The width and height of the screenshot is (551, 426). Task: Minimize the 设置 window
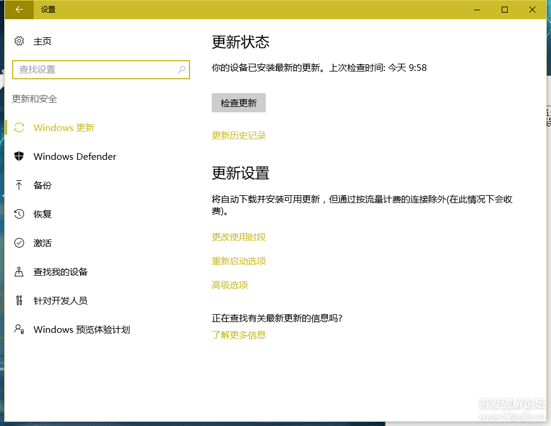pyautogui.click(x=477, y=10)
